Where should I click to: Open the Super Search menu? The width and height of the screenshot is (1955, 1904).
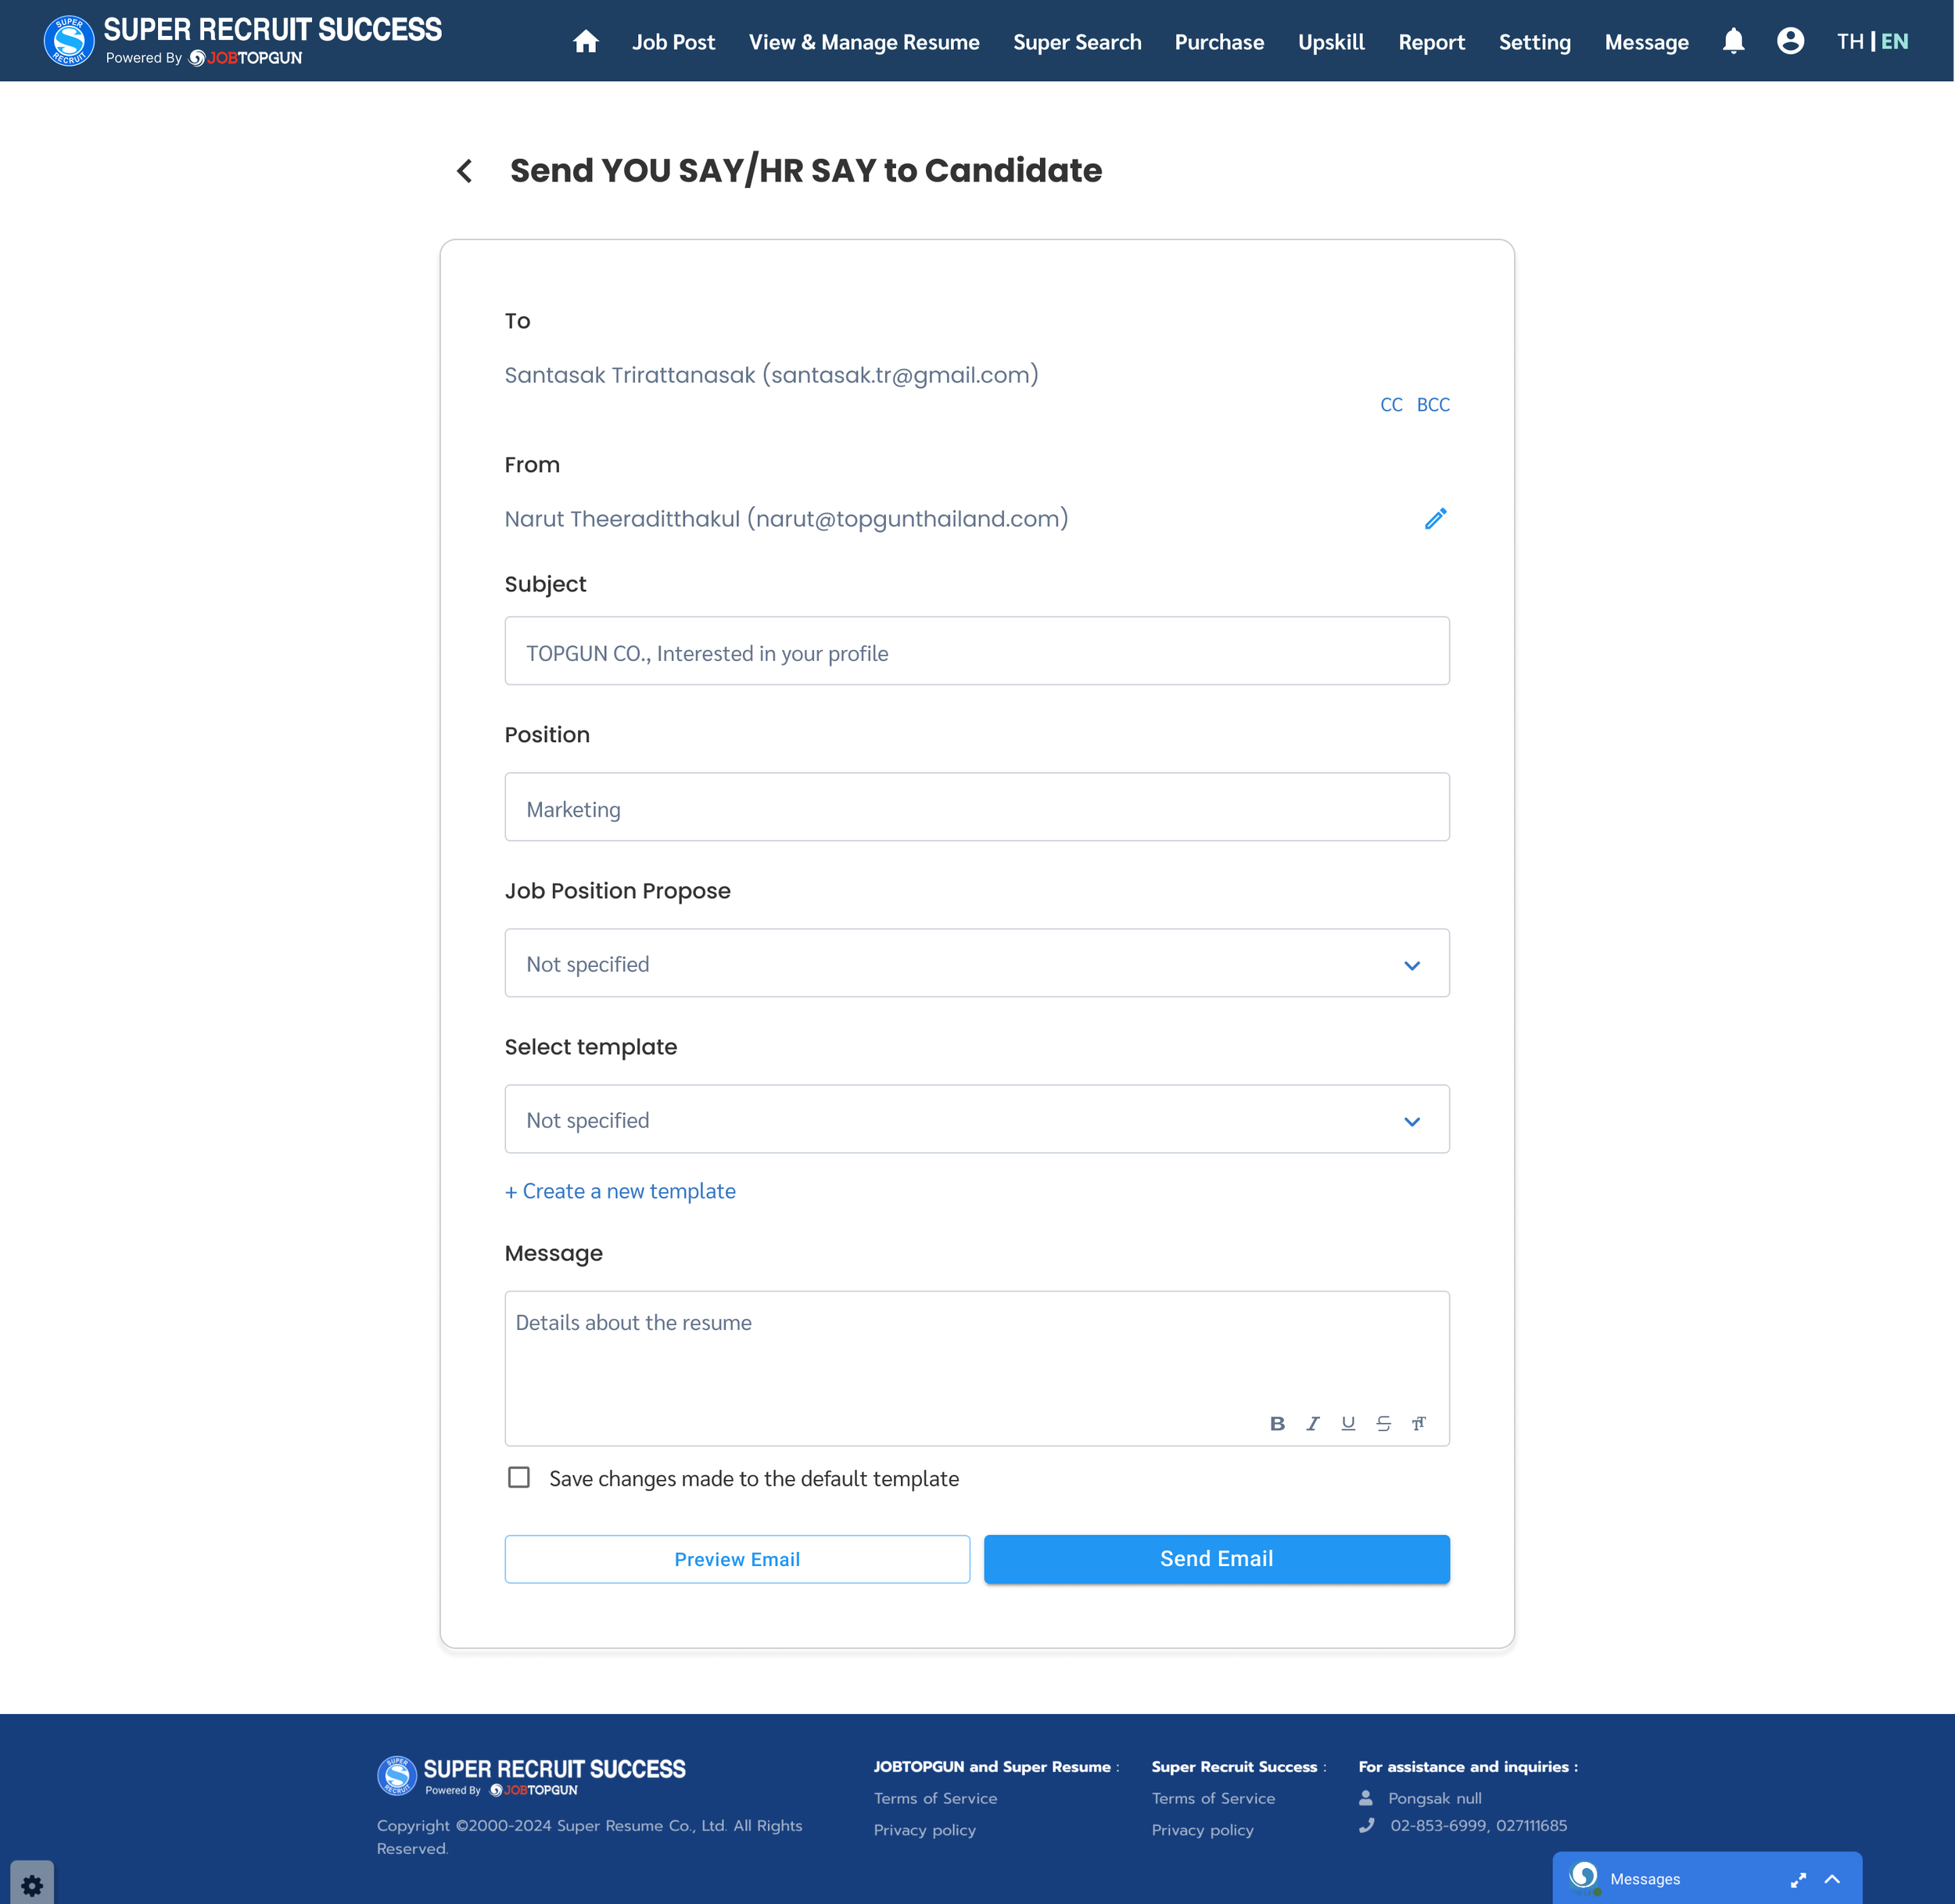pos(1077,42)
